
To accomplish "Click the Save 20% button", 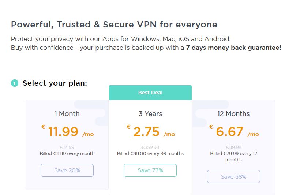I will 67,170.
